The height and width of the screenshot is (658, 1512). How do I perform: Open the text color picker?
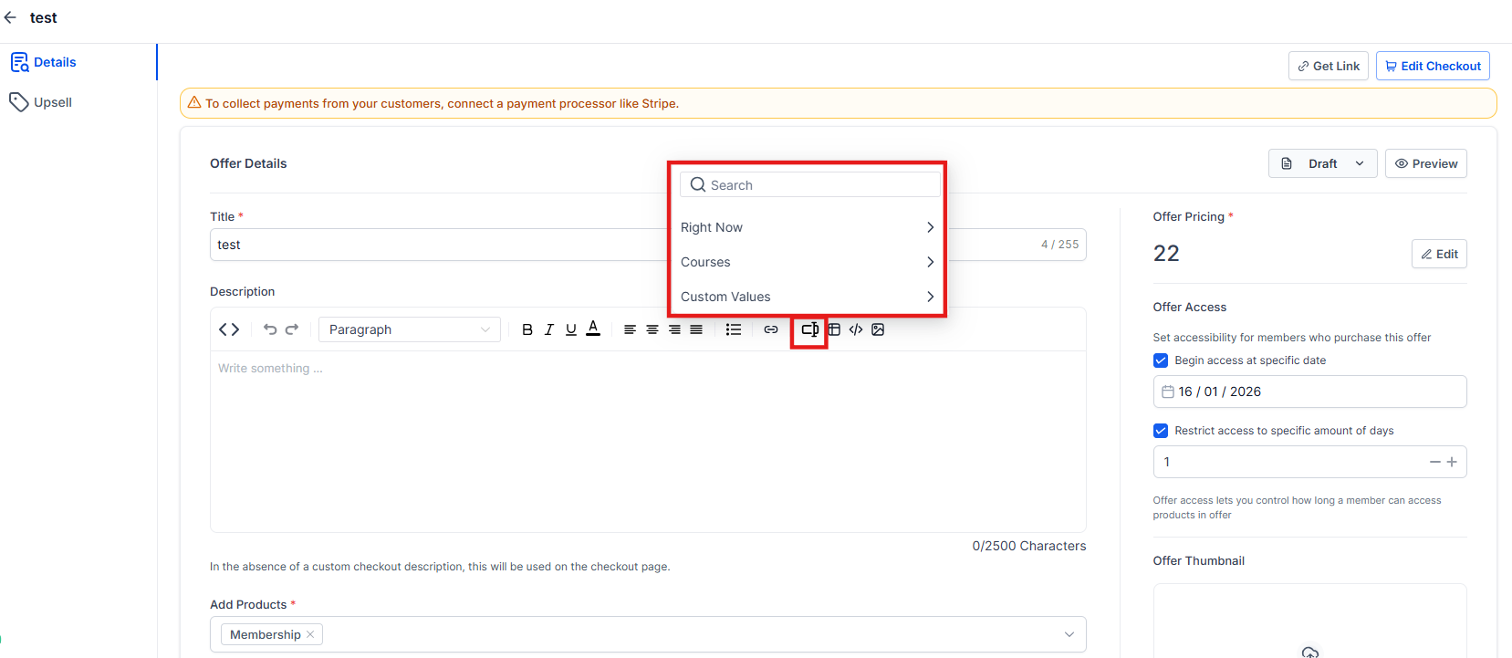pyautogui.click(x=593, y=329)
